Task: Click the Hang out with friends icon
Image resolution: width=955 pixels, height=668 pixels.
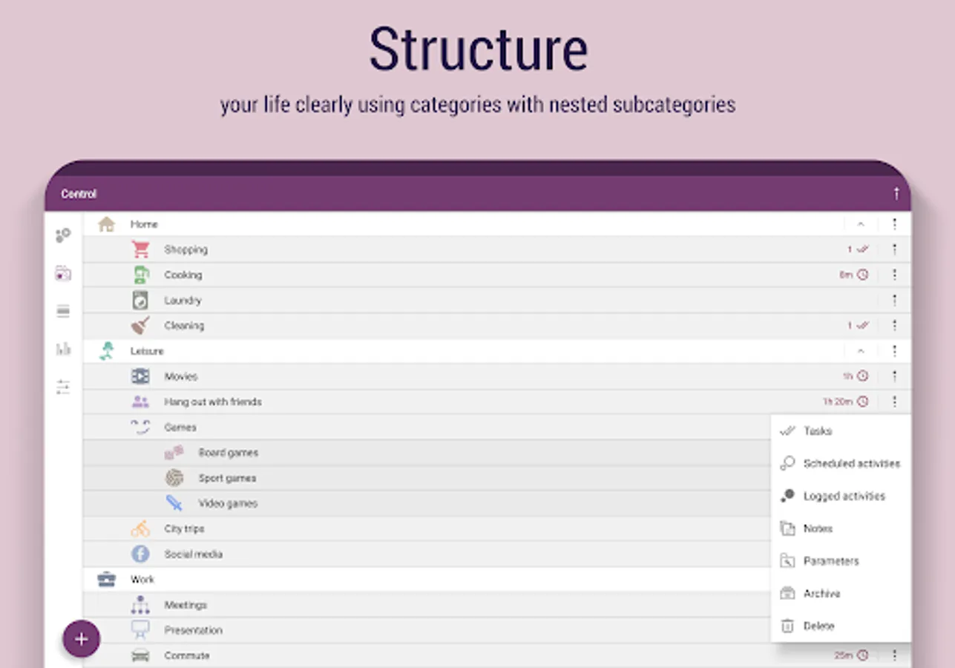Action: [140, 402]
